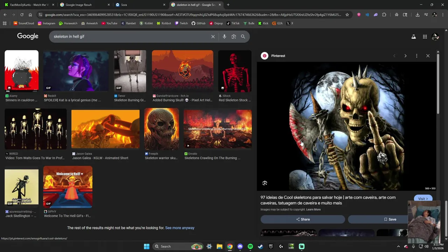Open the Jason Galea KGLW animated short

[x=105, y=129]
